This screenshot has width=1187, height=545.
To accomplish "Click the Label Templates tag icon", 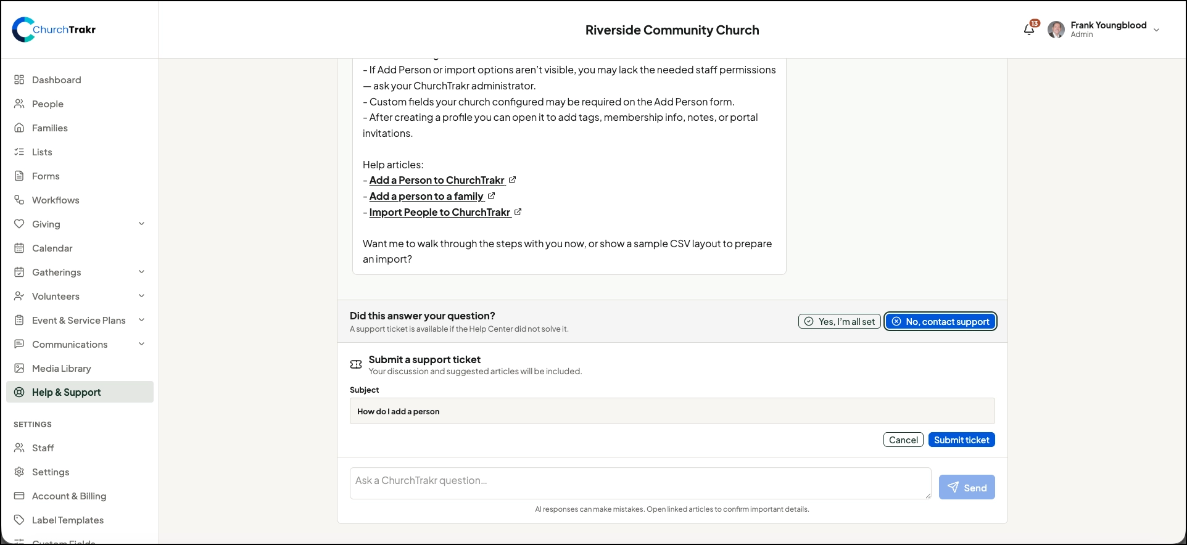I will pyautogui.click(x=19, y=520).
